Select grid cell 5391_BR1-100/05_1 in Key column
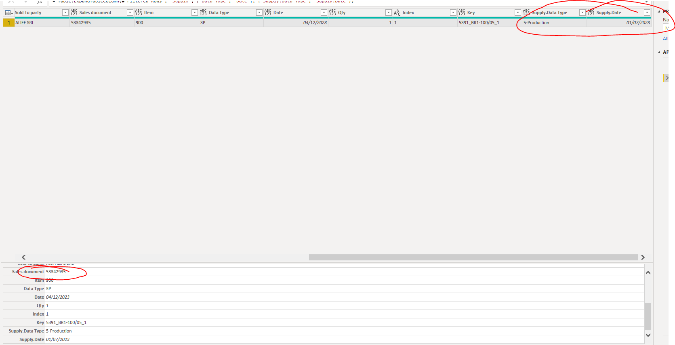675x345 pixels. click(x=490, y=23)
